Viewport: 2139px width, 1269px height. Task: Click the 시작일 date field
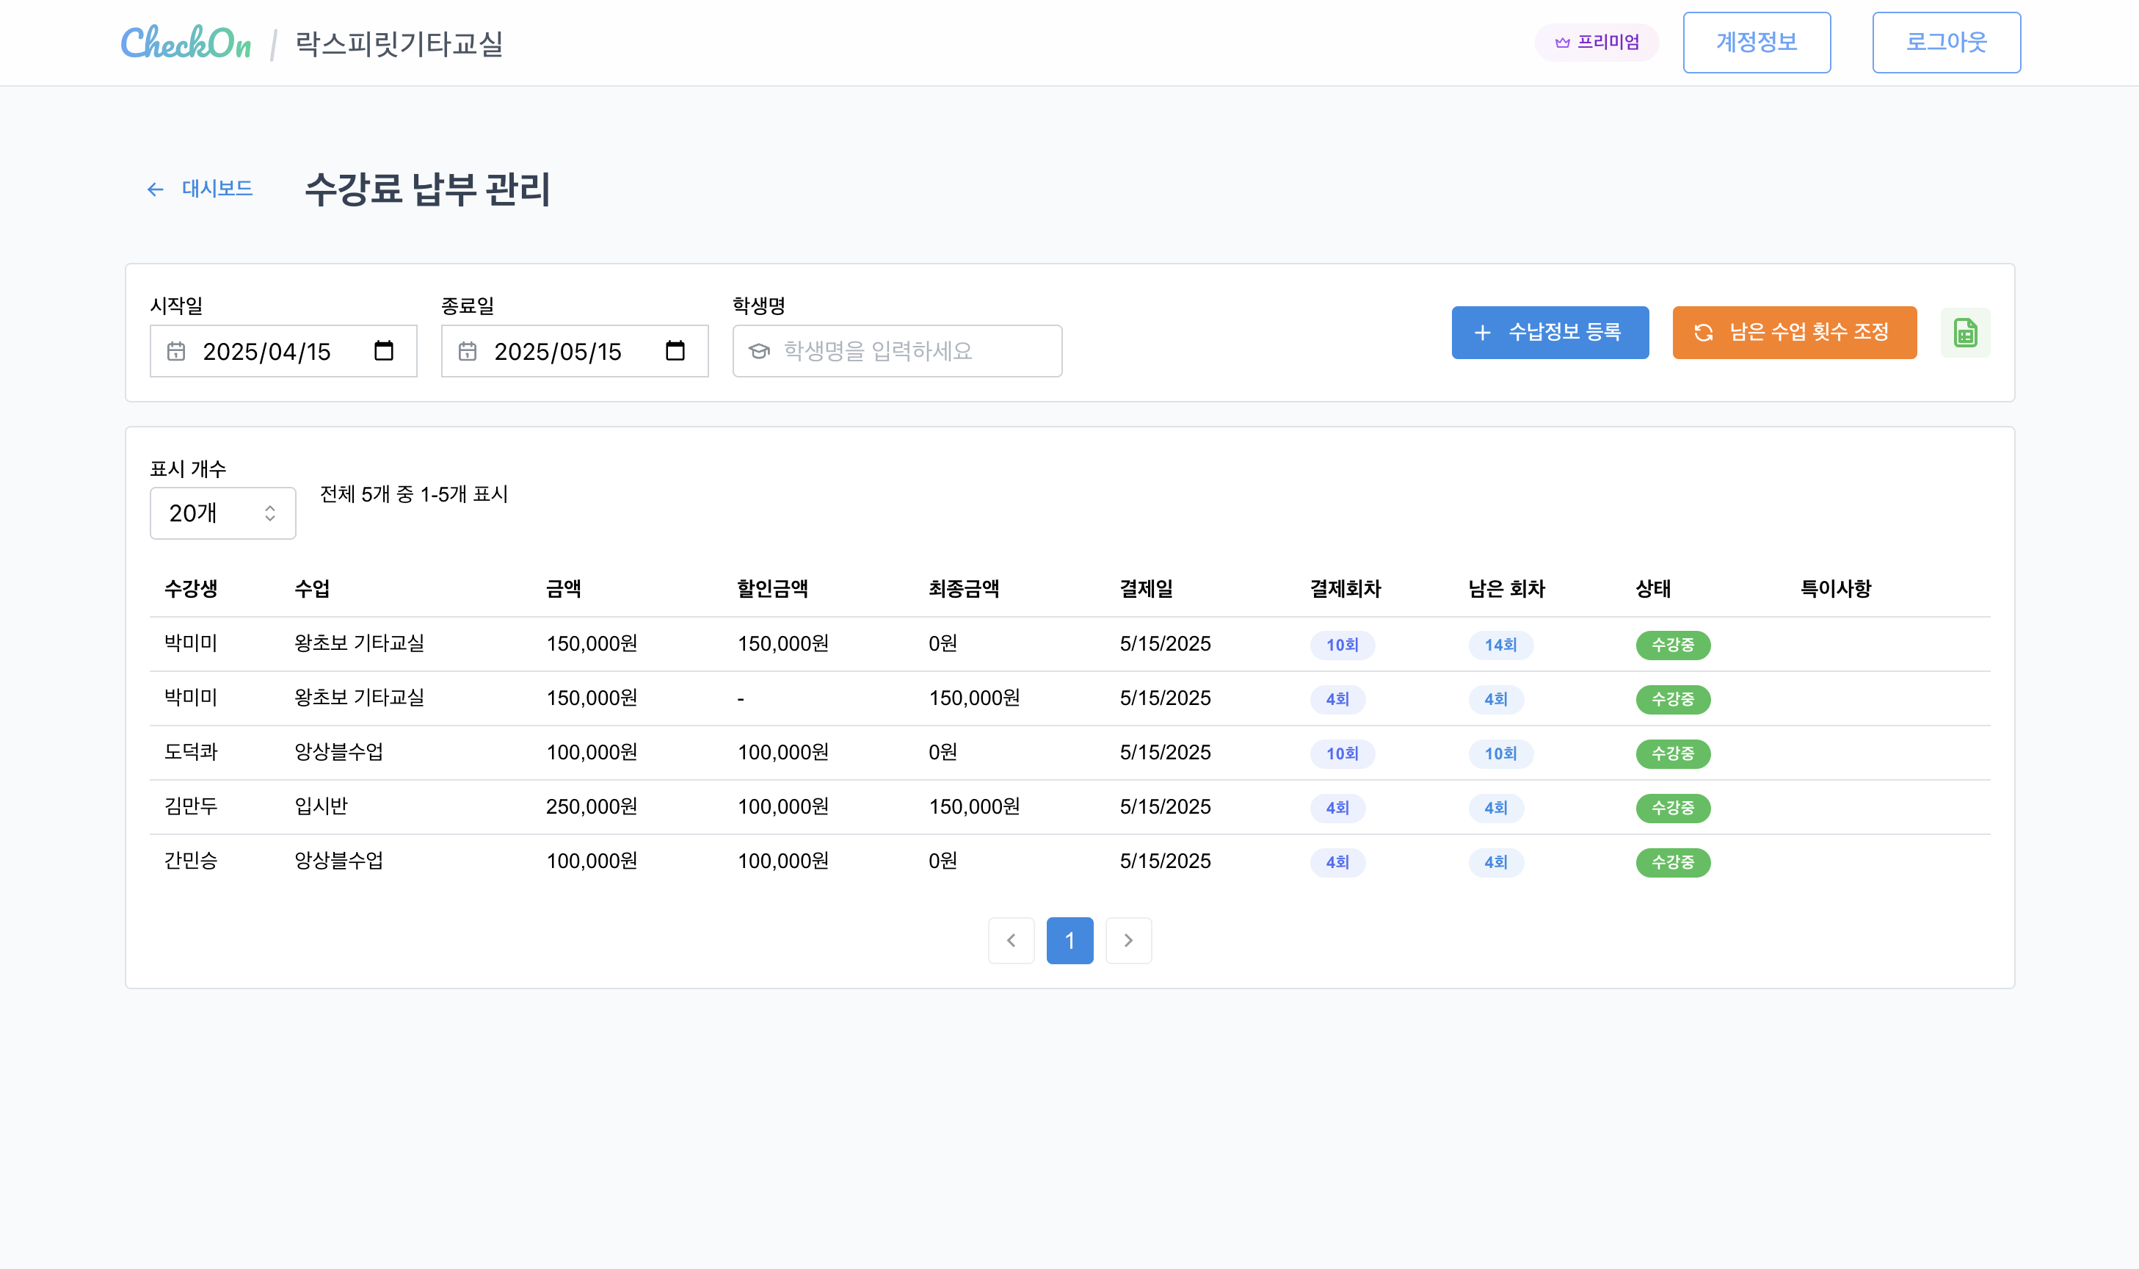pyautogui.click(x=266, y=352)
